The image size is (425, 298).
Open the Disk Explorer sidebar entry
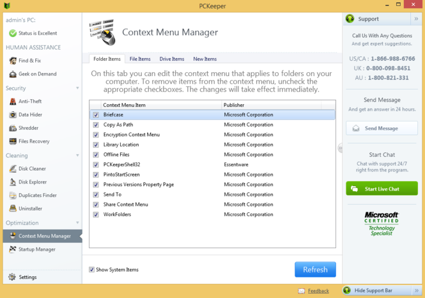click(x=42, y=182)
